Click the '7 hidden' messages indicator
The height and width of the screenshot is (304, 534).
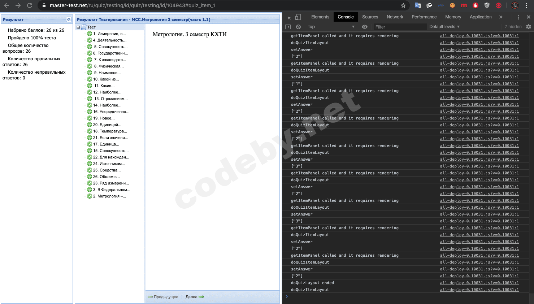click(x=513, y=27)
